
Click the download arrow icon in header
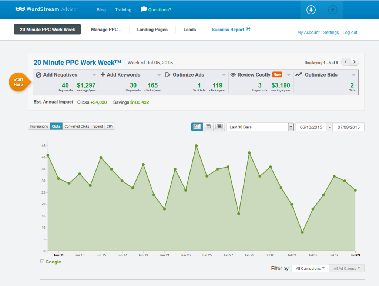311,10
